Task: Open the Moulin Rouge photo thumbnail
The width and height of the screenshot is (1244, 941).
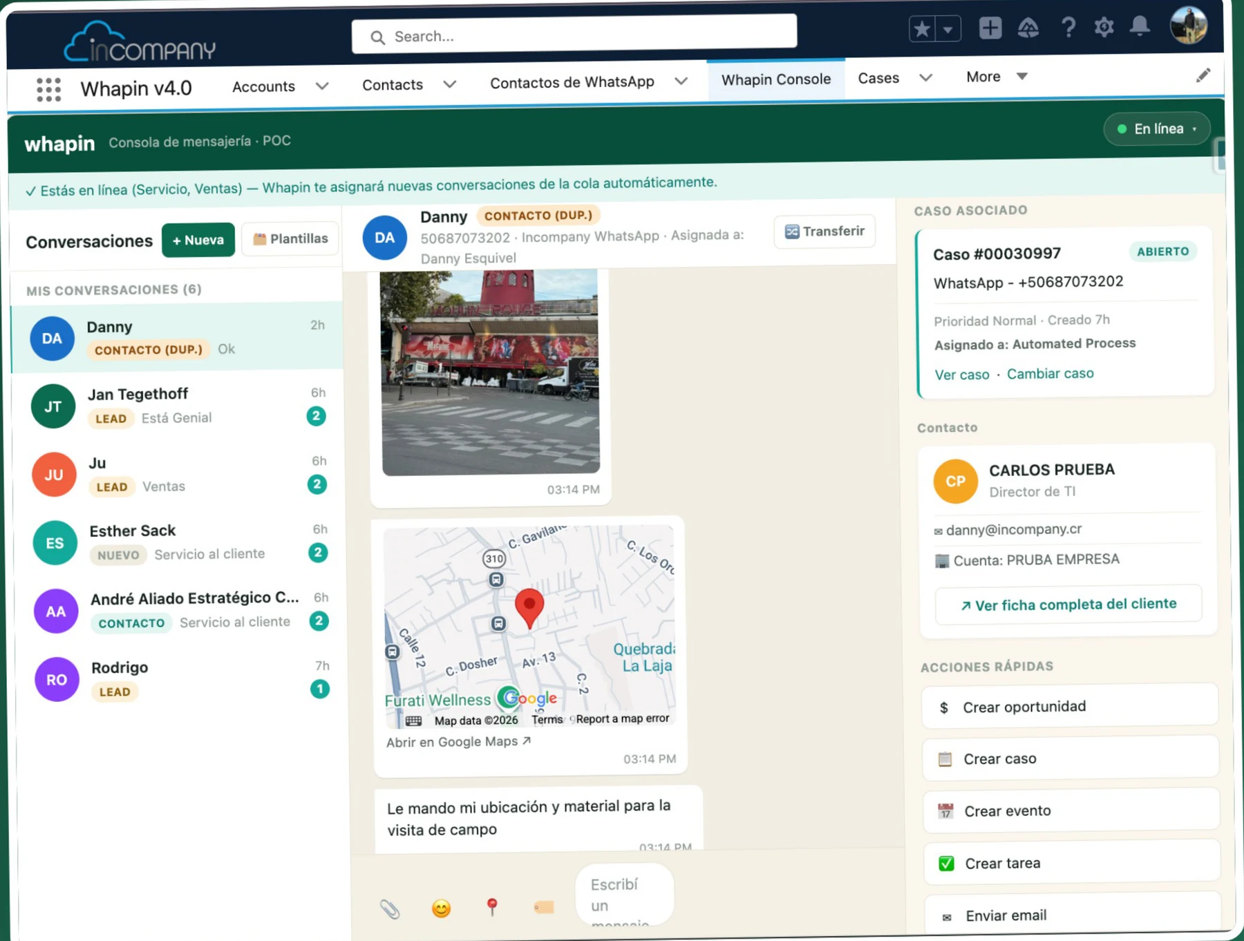Action: (490, 372)
